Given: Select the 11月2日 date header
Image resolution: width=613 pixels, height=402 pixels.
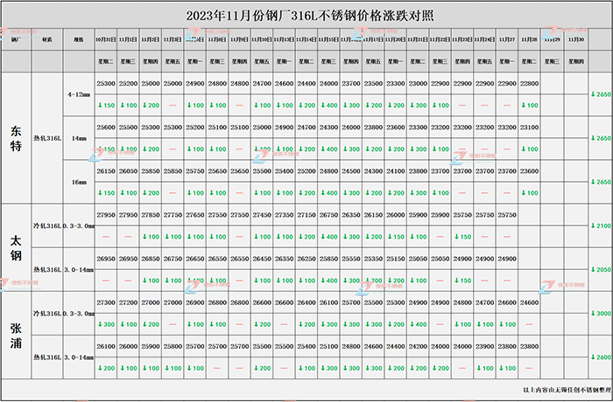Looking at the screenshot, I should [151, 39].
